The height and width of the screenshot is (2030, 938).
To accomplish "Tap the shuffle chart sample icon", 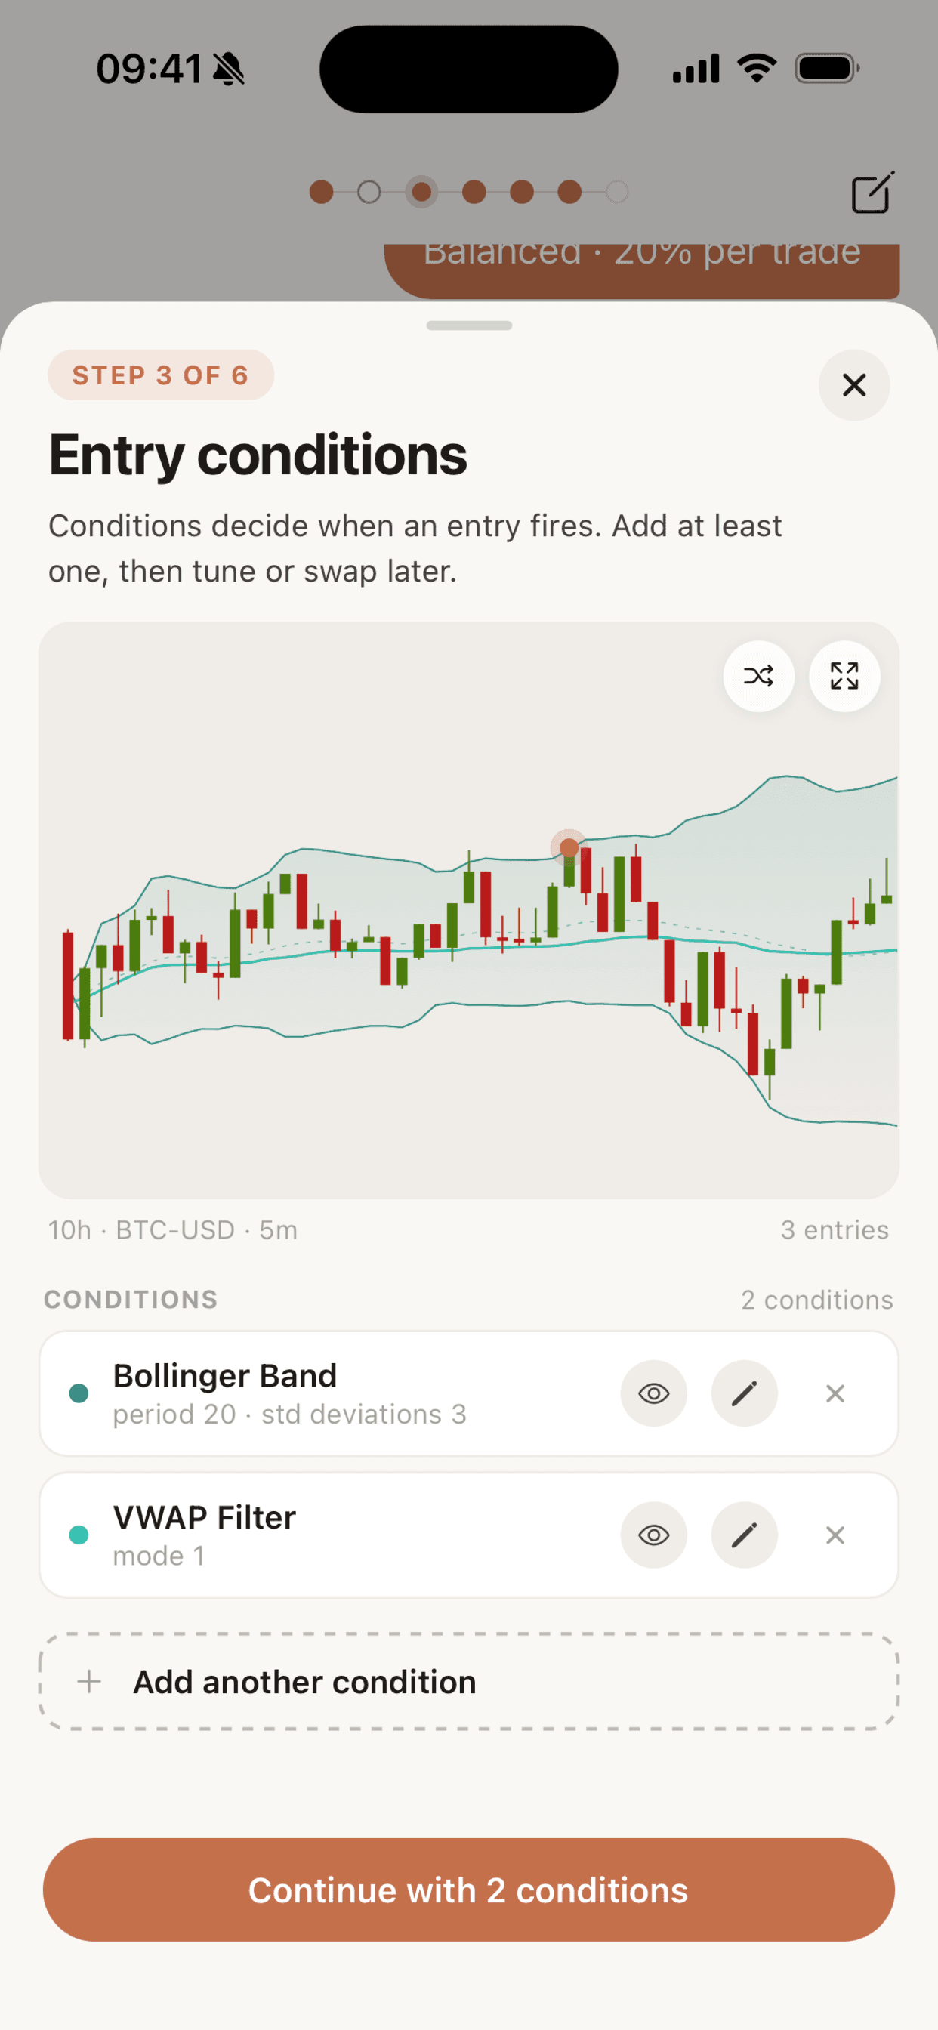I will [x=758, y=676].
